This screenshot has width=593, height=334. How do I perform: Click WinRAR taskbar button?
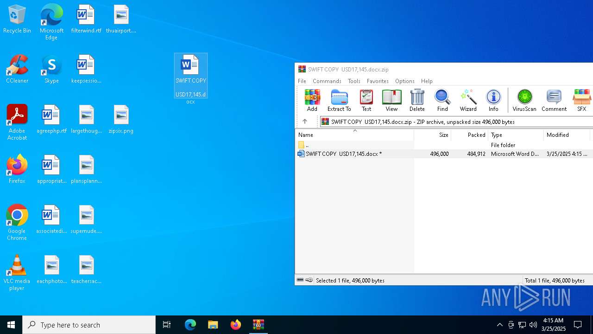(258, 325)
